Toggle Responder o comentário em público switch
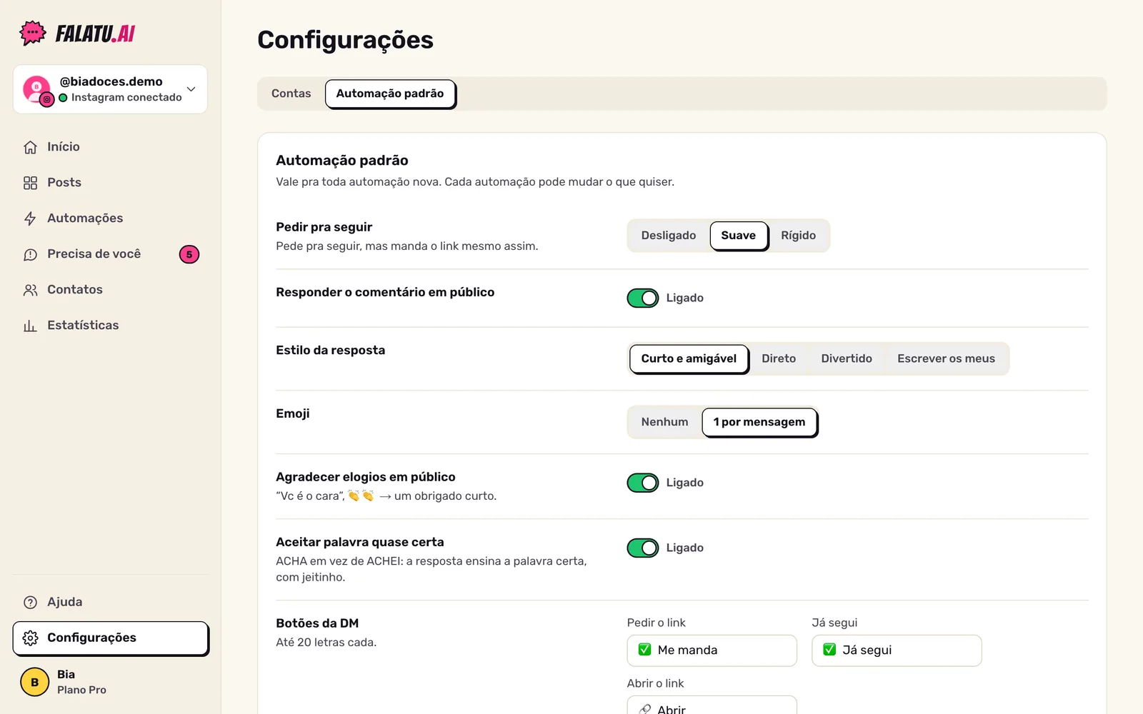The image size is (1143, 714). click(643, 298)
